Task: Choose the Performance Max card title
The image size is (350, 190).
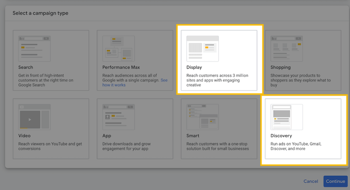Action: pos(121,67)
